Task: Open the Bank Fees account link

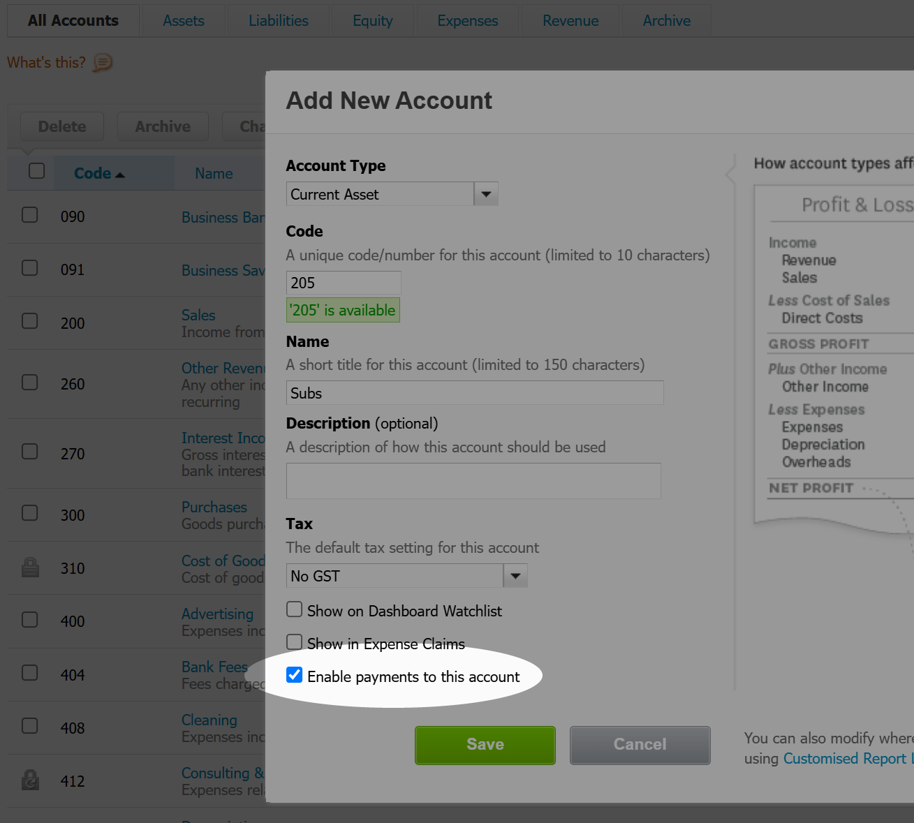Action: [214, 667]
